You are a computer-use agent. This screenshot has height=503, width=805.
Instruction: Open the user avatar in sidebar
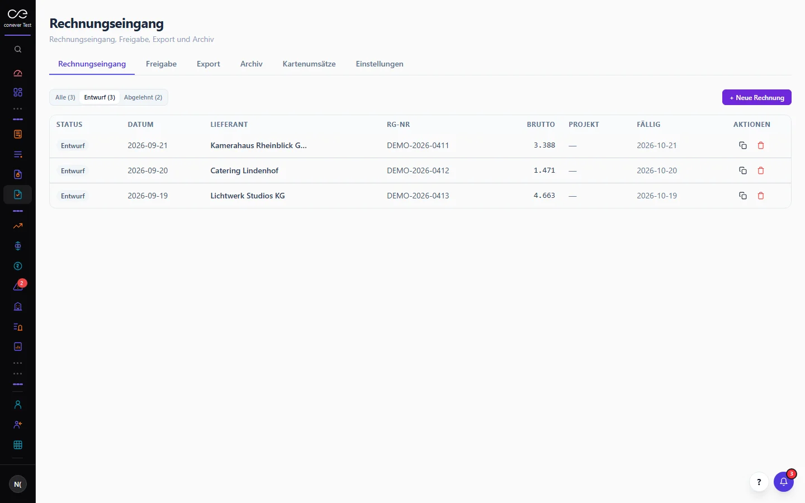[x=18, y=485]
